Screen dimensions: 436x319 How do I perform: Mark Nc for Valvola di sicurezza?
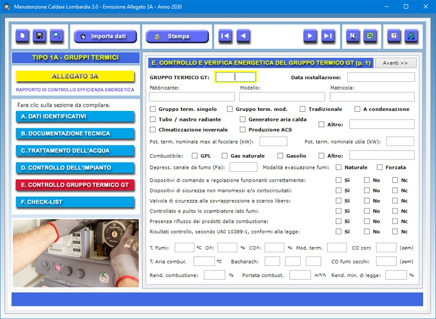395,201
